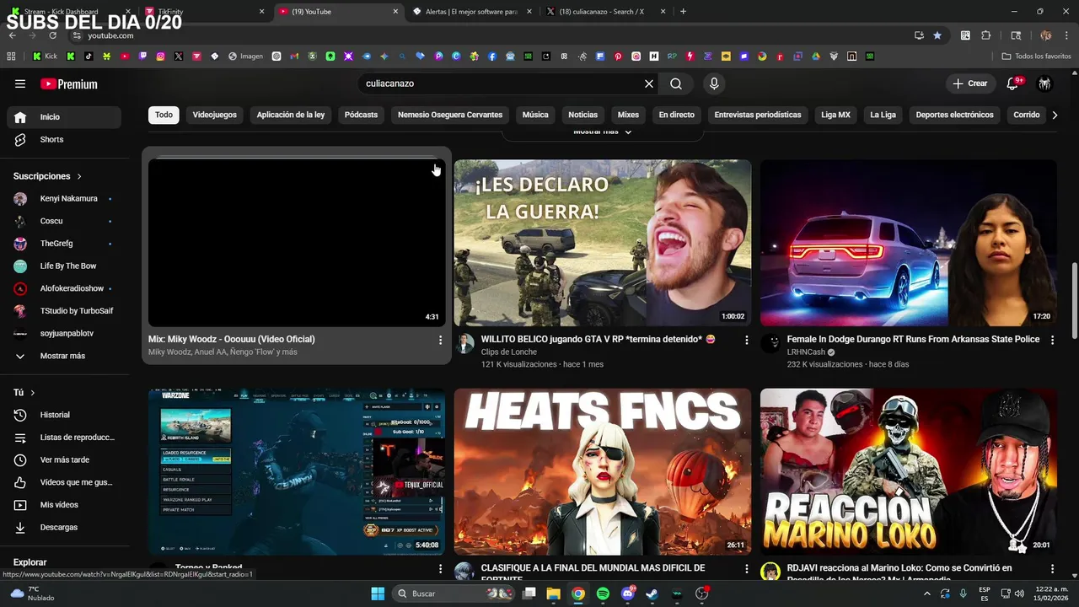Screen dimensions: 1079x607
Task: Open options for WILLITO BELICO video
Action: click(746, 340)
